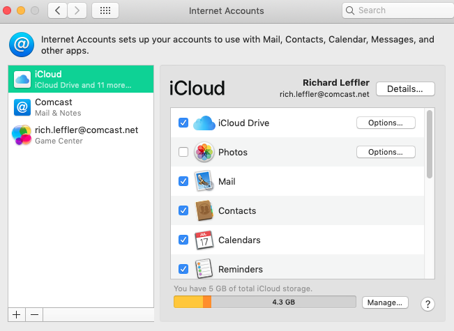The height and width of the screenshot is (331, 454).
Task: Enable the Photos checkbox
Action: point(183,153)
